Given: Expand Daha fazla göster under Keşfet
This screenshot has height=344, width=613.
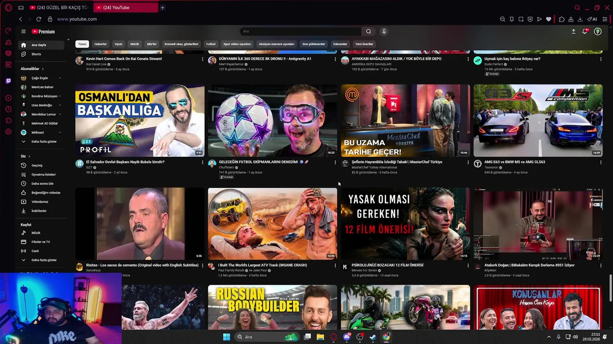Looking at the screenshot, I should (41, 260).
